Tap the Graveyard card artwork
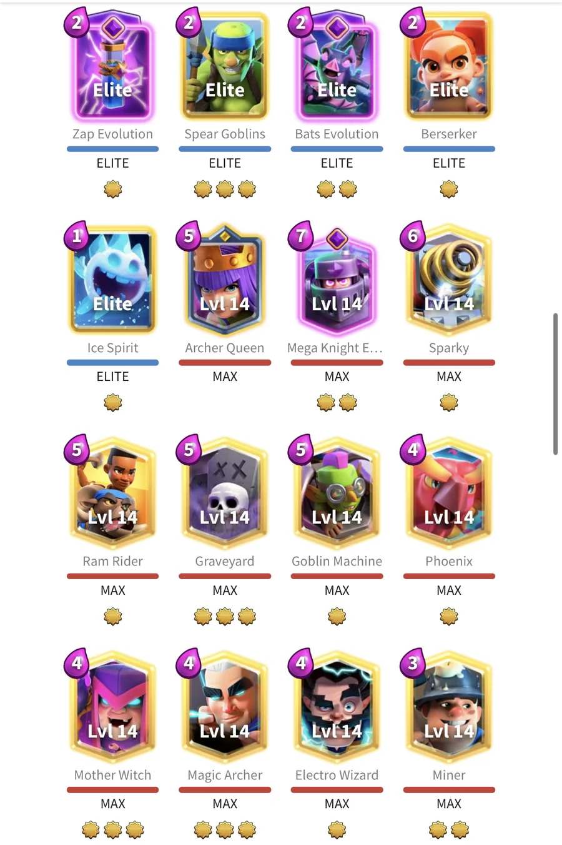The width and height of the screenshot is (562, 845). pyautogui.click(x=225, y=494)
